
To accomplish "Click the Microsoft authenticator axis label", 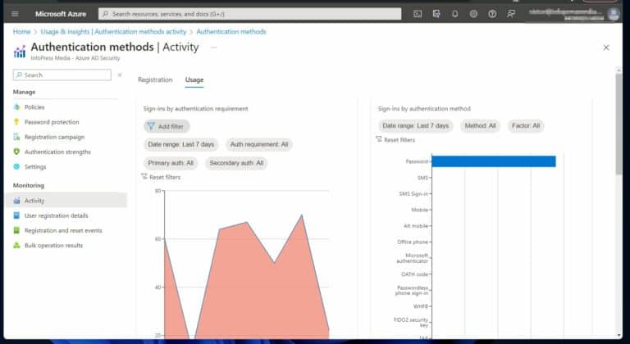I will tap(413, 258).
